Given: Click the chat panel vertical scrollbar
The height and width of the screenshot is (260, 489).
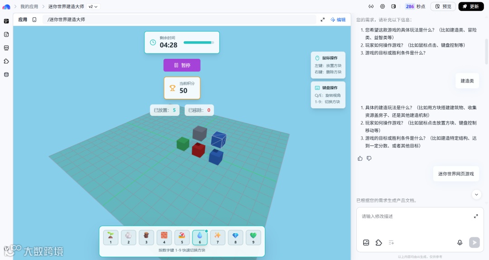Looking at the screenshot, I should [x=486, y=52].
